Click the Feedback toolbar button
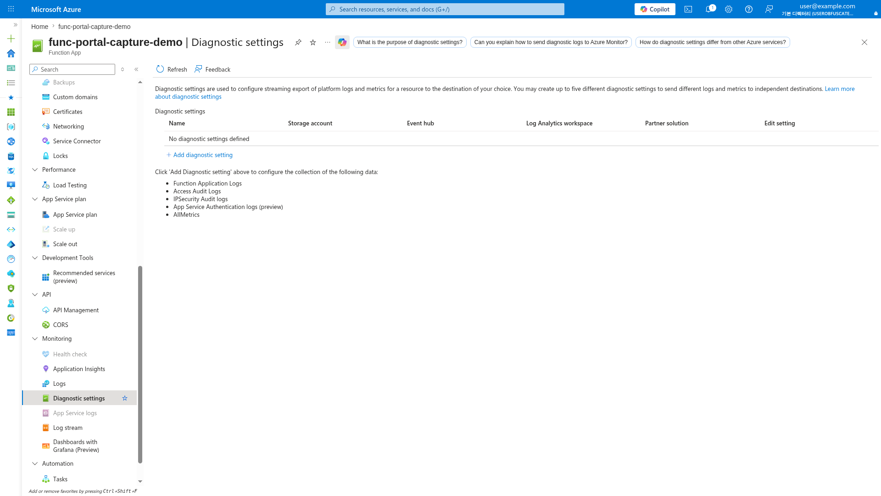 click(212, 69)
